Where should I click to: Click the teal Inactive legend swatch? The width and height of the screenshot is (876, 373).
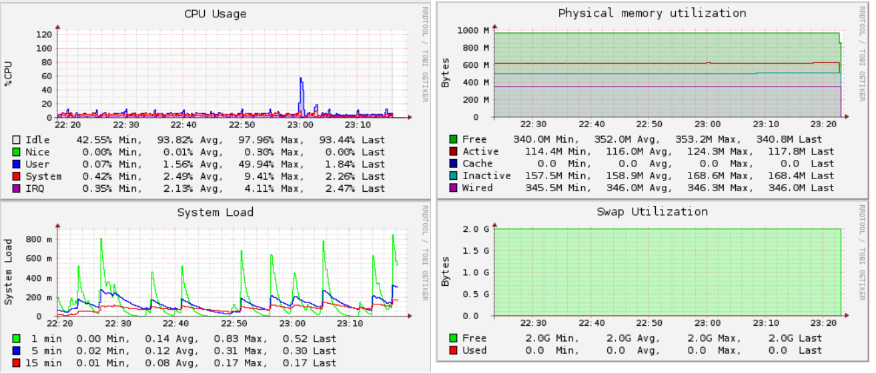pyautogui.click(x=453, y=175)
